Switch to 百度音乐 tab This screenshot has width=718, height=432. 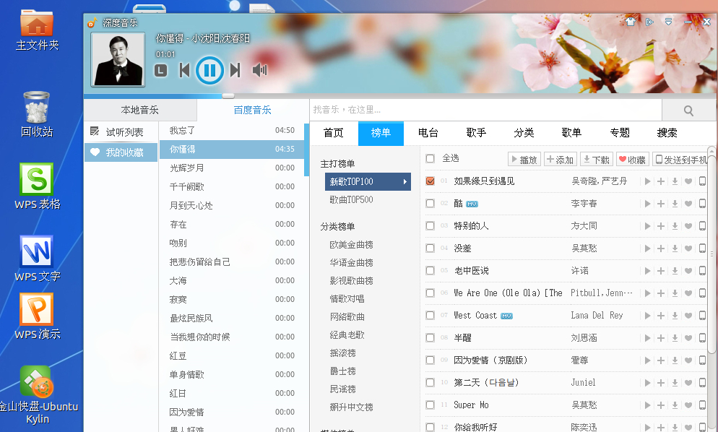[252, 110]
